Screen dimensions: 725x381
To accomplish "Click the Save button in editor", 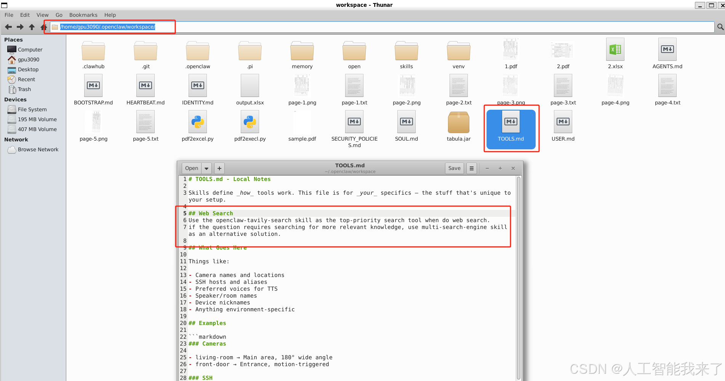I will 454,168.
